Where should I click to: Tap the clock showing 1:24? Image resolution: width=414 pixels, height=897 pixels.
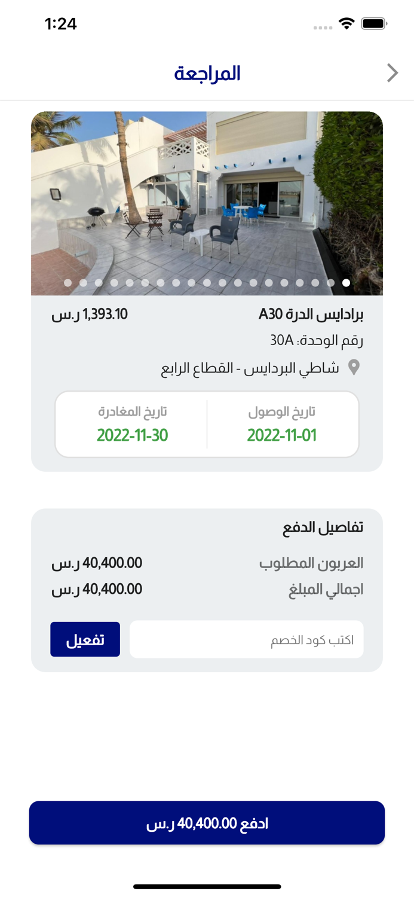(62, 25)
